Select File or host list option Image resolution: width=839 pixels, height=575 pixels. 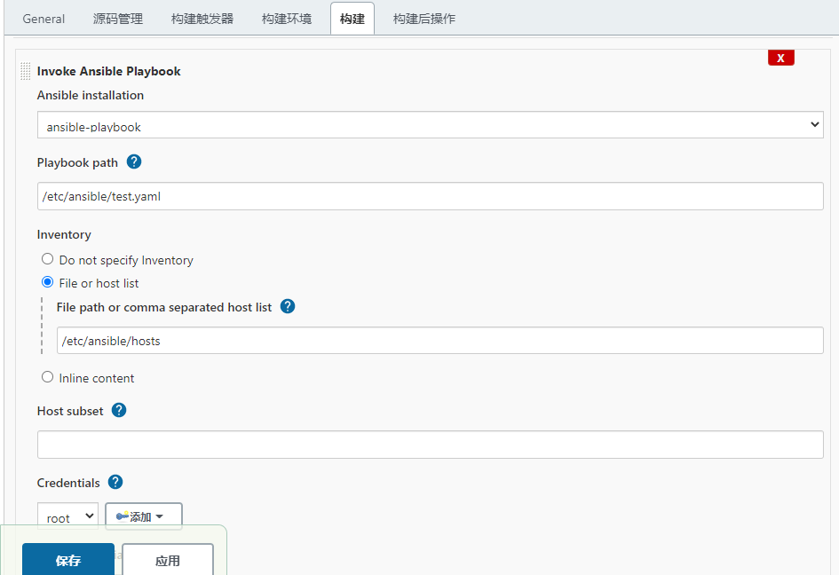(48, 282)
